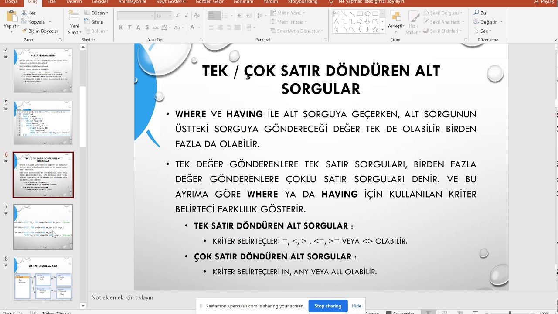Toggle underline A formatting

pos(138,27)
